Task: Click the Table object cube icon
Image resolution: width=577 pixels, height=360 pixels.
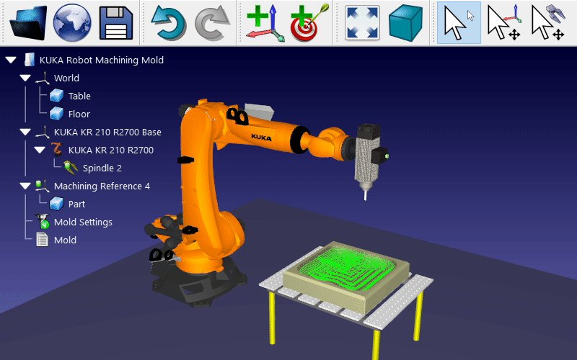Action: point(57,96)
